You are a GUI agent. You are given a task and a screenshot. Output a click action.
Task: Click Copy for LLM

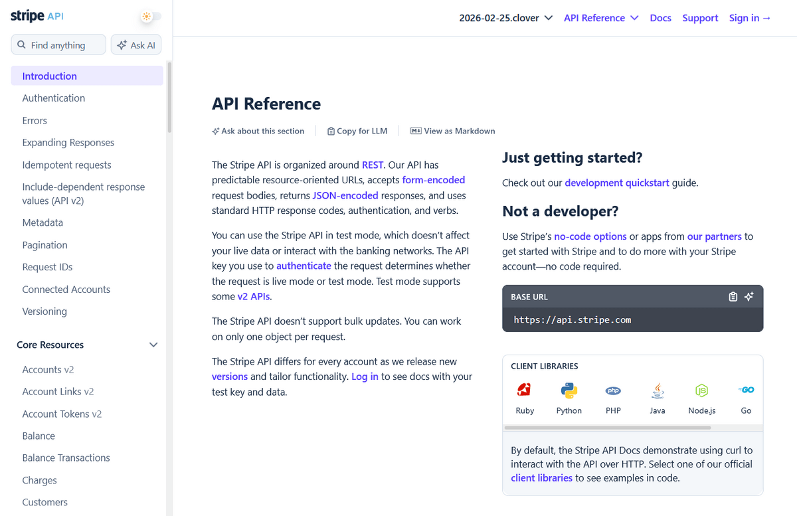(357, 131)
